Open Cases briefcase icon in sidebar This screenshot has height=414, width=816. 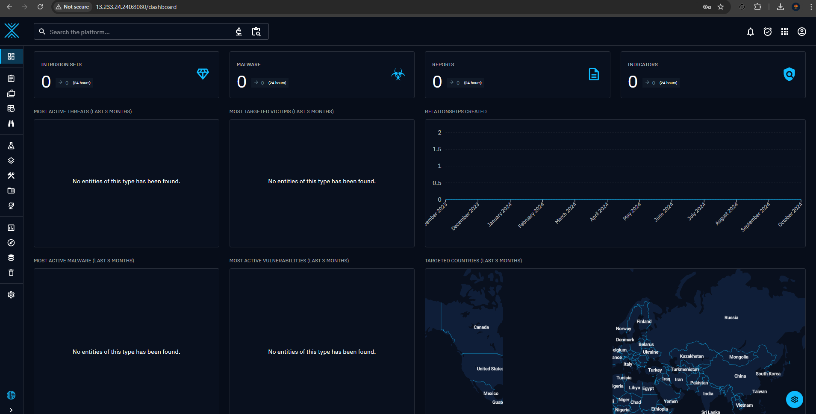pos(11,93)
